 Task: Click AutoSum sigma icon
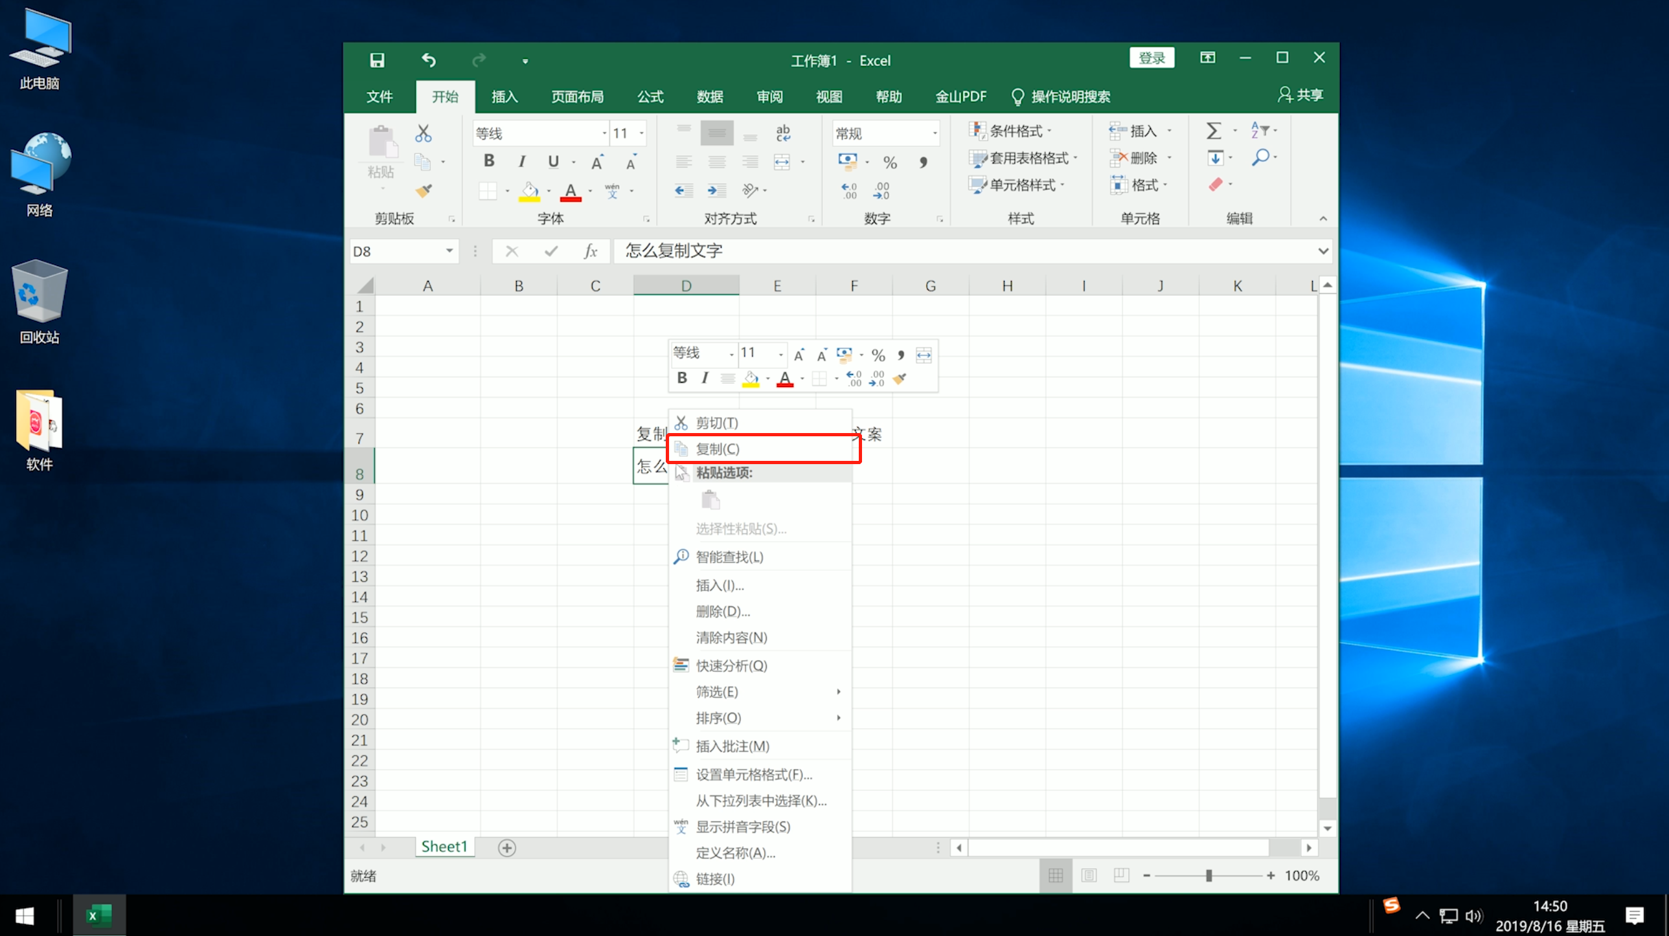pos(1214,131)
